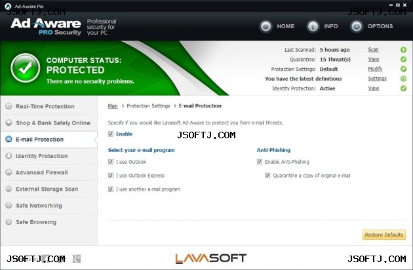Click the Safe Browsing sidebar icon

[9, 222]
